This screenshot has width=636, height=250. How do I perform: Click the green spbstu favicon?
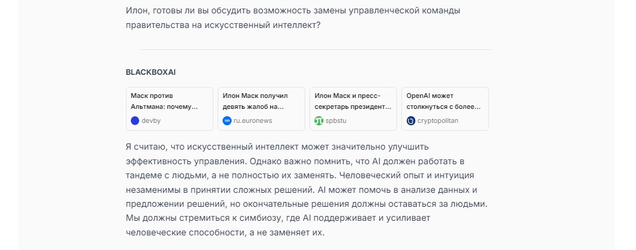pos(319,120)
